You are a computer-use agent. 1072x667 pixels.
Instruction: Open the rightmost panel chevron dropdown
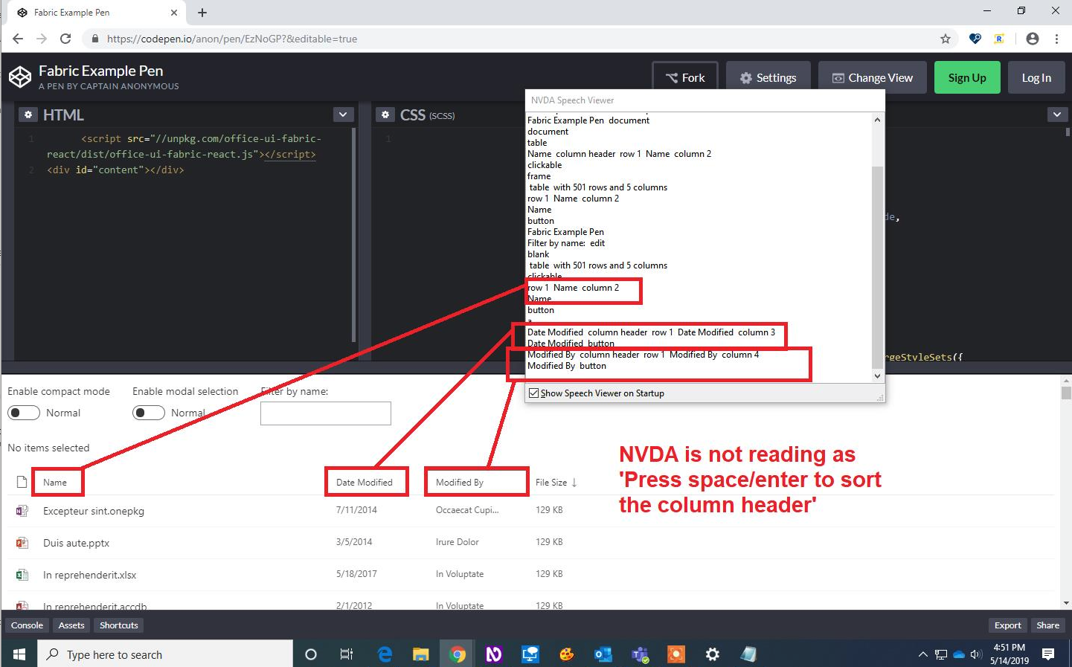[x=1057, y=114]
